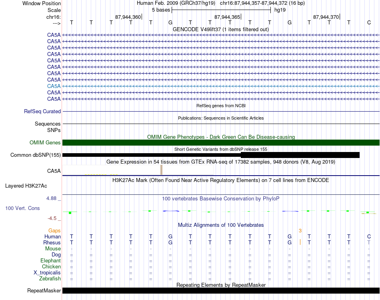Viewport: 380px width, 300px height.
Task: Click position label '87,944,365'
Action: tap(227, 17)
